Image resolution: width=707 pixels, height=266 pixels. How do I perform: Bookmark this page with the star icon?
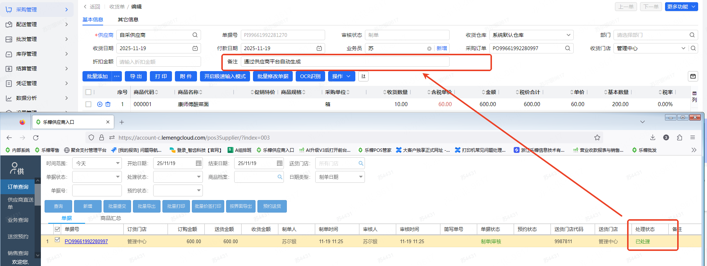[x=597, y=137]
